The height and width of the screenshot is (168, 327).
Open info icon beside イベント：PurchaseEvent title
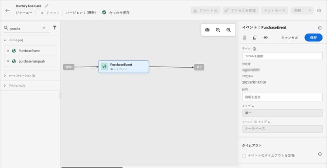[320, 28]
